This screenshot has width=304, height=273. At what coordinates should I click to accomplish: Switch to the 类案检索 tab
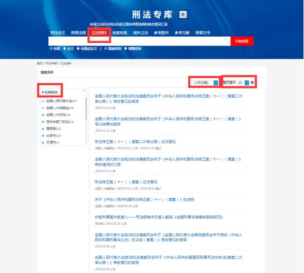point(120,33)
